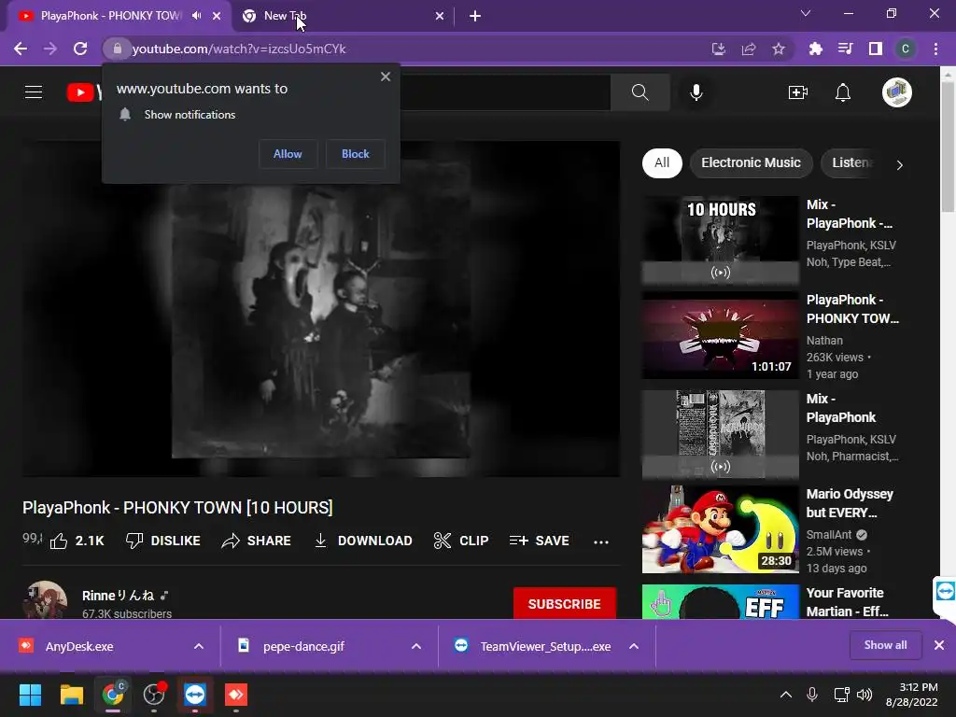Open Your Favorite Martian video title

pos(848,602)
